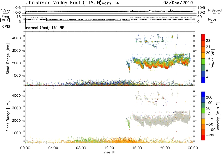Click the '08:00' time tick label
This screenshot has height=154, width=223.
[81, 148]
